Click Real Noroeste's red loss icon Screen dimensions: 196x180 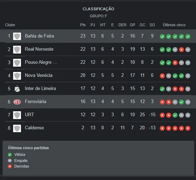pyautogui.click(x=181, y=50)
